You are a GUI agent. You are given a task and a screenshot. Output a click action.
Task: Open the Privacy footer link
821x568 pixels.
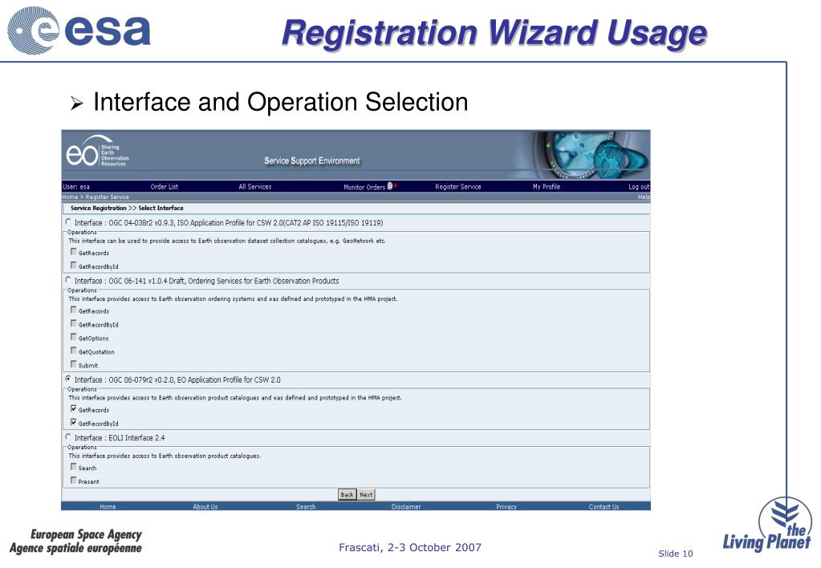506,507
